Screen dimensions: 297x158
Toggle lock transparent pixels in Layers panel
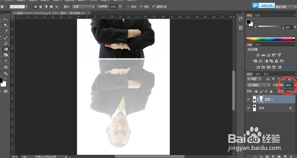[256, 92]
